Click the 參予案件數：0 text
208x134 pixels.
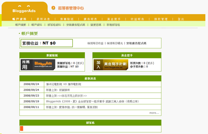click(x=139, y=67)
